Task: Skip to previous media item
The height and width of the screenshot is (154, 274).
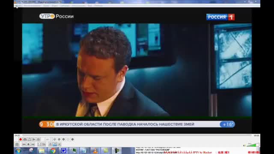Action: click(x=24, y=144)
